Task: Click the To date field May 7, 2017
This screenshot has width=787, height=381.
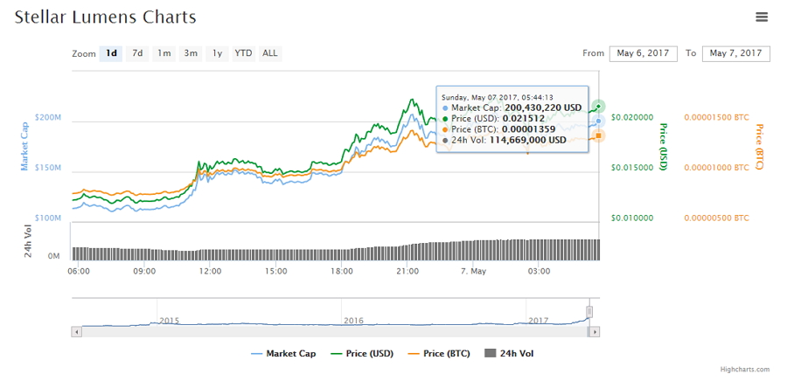Action: [x=735, y=53]
